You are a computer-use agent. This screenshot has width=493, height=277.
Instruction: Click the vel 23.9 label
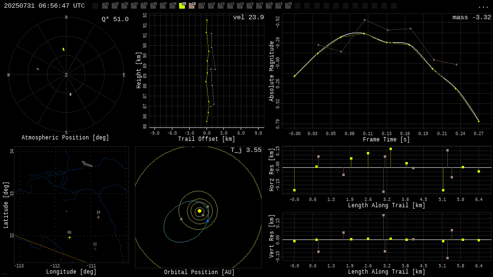248,17
